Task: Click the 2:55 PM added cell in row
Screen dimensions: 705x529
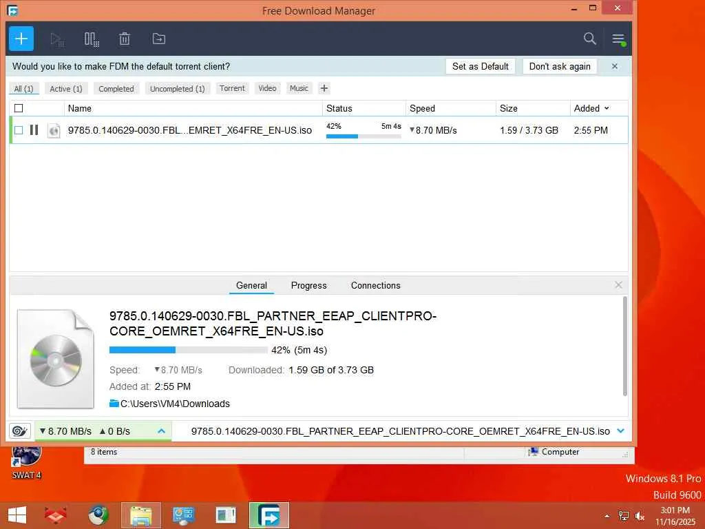Action: tap(591, 130)
